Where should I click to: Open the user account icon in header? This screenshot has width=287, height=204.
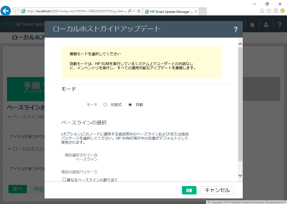coord(266,24)
